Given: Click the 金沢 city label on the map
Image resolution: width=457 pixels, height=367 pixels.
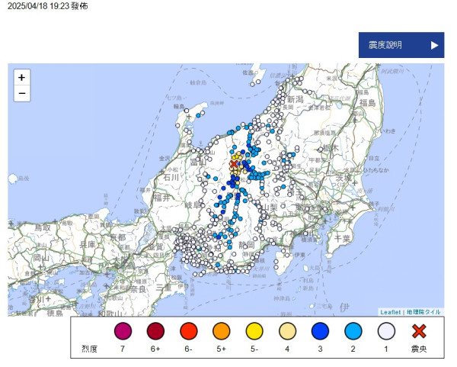Looking at the screenshot, I should [164, 159].
